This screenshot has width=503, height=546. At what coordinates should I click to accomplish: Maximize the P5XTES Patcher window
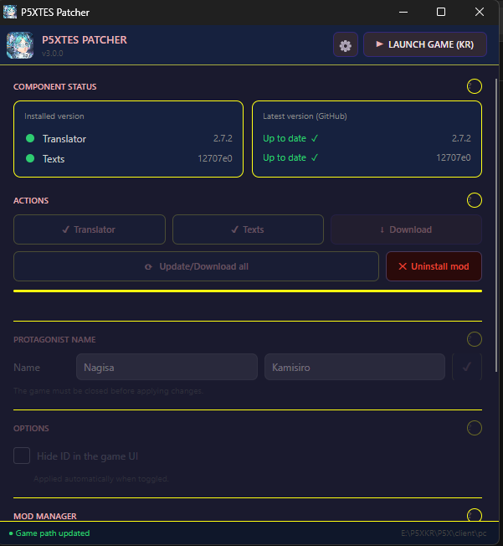click(441, 12)
